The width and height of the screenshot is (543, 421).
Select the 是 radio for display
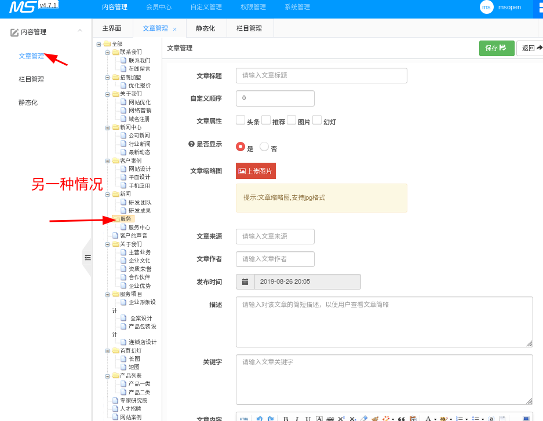tap(240, 147)
